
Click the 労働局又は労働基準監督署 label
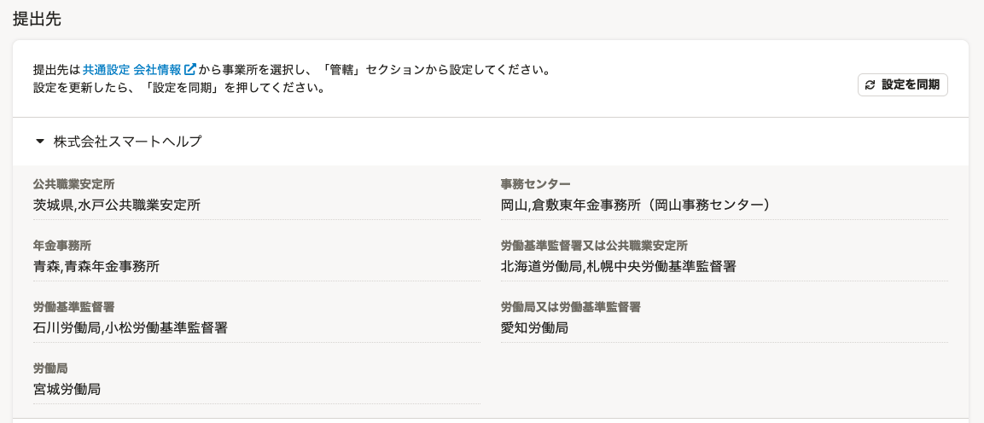point(570,307)
